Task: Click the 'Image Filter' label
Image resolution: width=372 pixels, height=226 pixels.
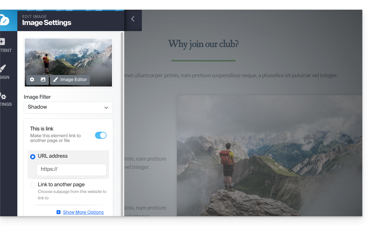Action: pos(37,97)
